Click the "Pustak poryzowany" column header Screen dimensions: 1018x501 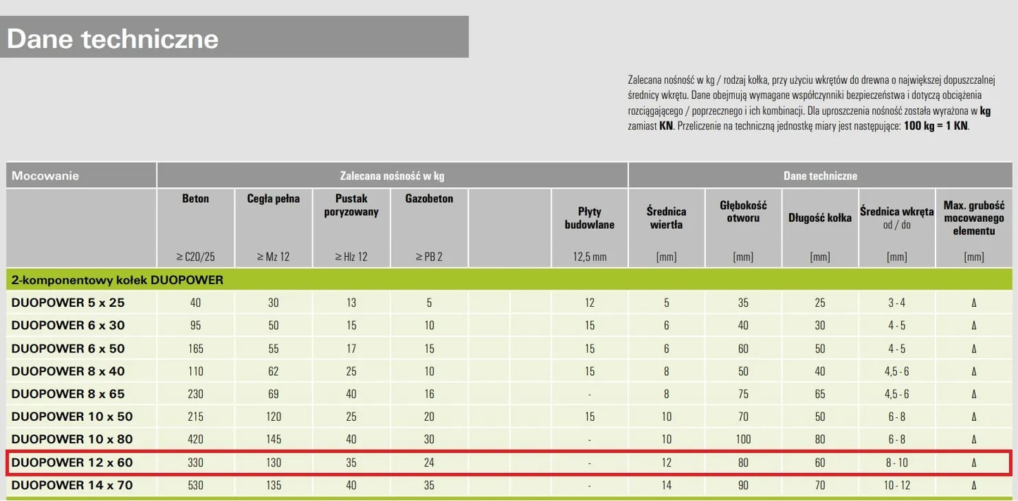click(x=352, y=205)
